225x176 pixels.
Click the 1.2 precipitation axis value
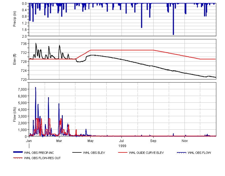point(24,23)
